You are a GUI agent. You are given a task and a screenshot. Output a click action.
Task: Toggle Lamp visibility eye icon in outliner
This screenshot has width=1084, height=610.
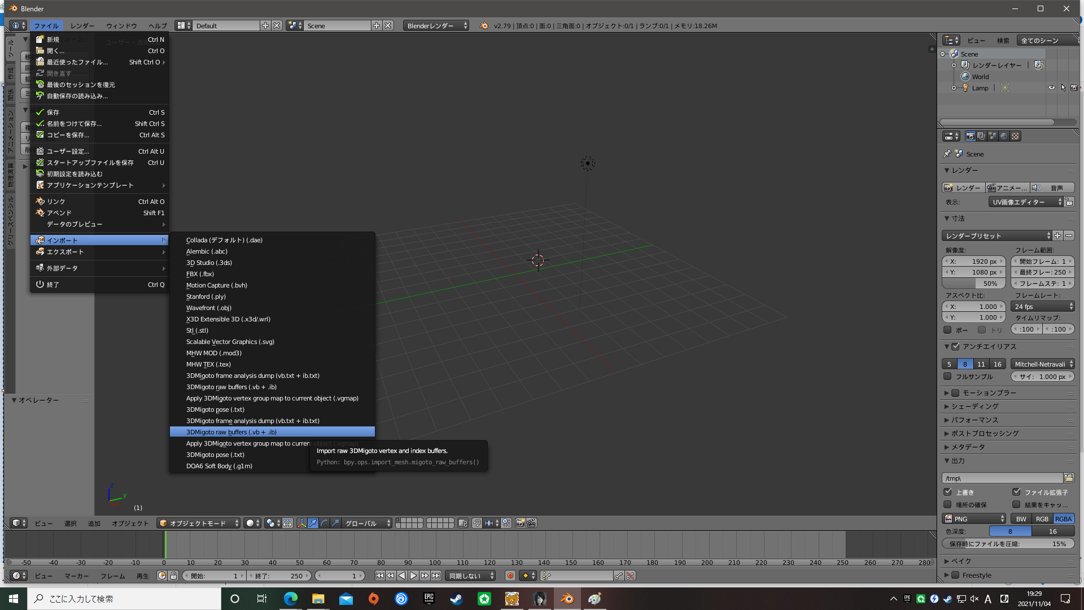point(1052,88)
